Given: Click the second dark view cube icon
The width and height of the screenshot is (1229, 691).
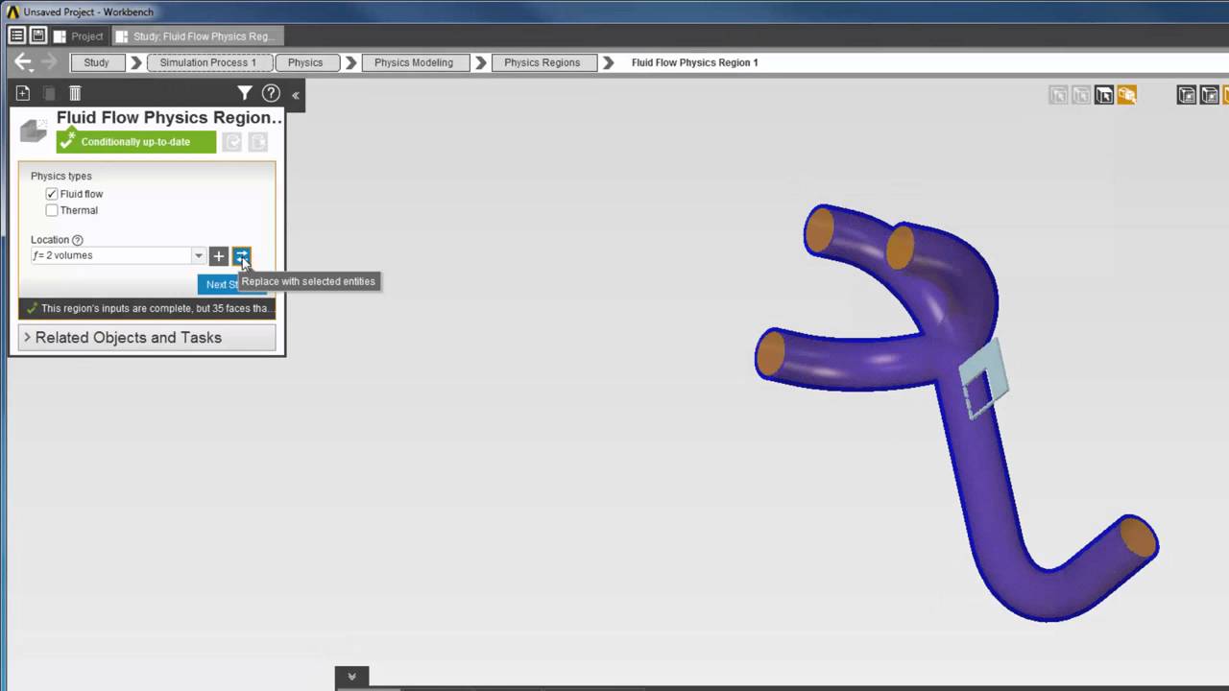Looking at the screenshot, I should point(1210,95).
